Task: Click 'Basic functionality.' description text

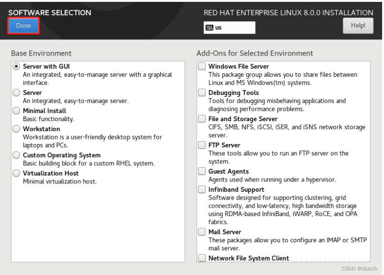Action: click(49, 119)
